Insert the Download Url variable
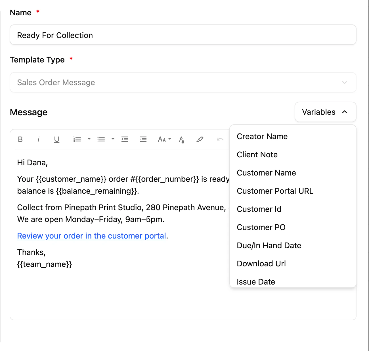Viewport: 369px width, 351px height. click(293, 264)
